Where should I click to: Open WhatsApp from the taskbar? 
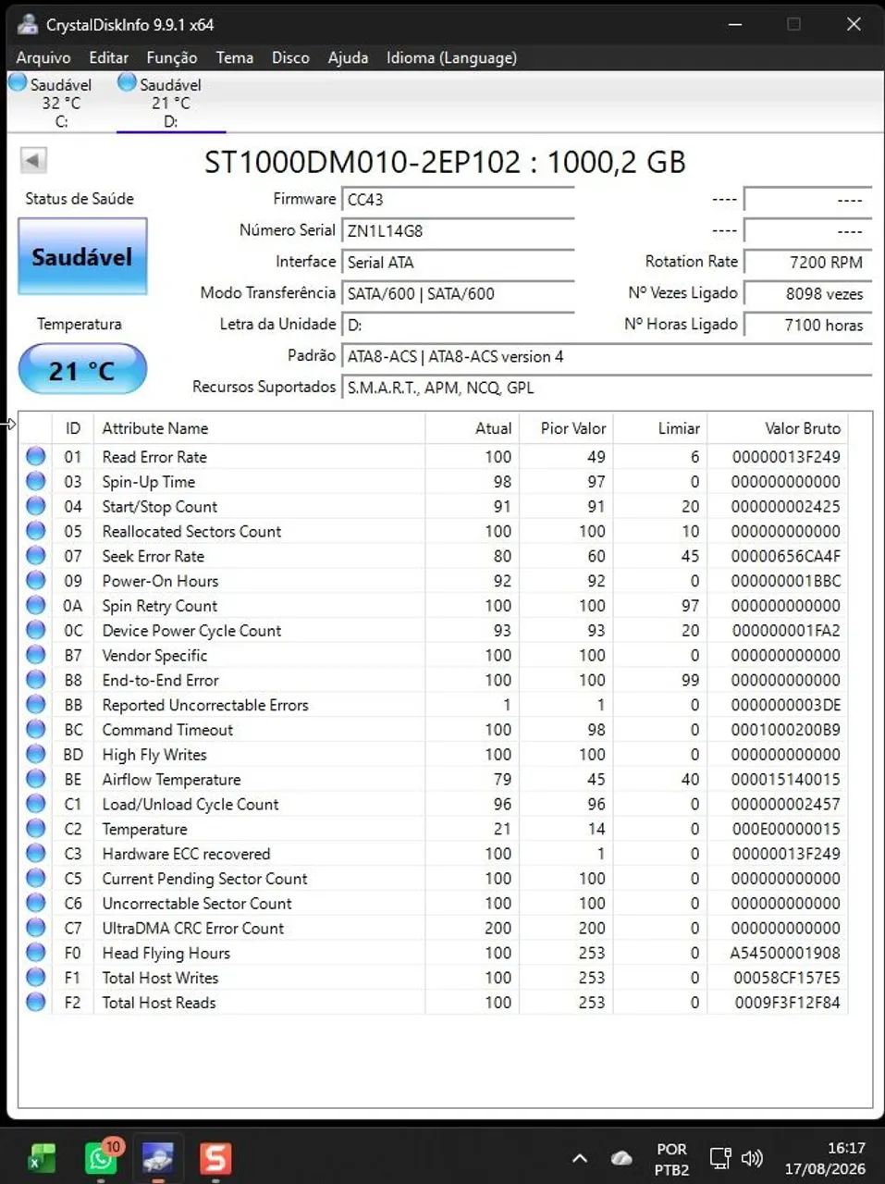(x=100, y=1158)
